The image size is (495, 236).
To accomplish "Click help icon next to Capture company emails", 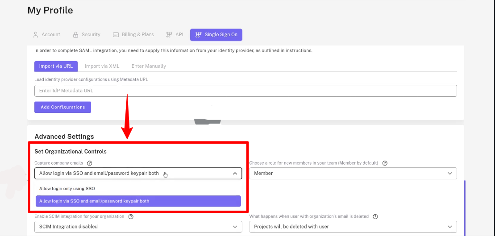I will [x=89, y=163].
